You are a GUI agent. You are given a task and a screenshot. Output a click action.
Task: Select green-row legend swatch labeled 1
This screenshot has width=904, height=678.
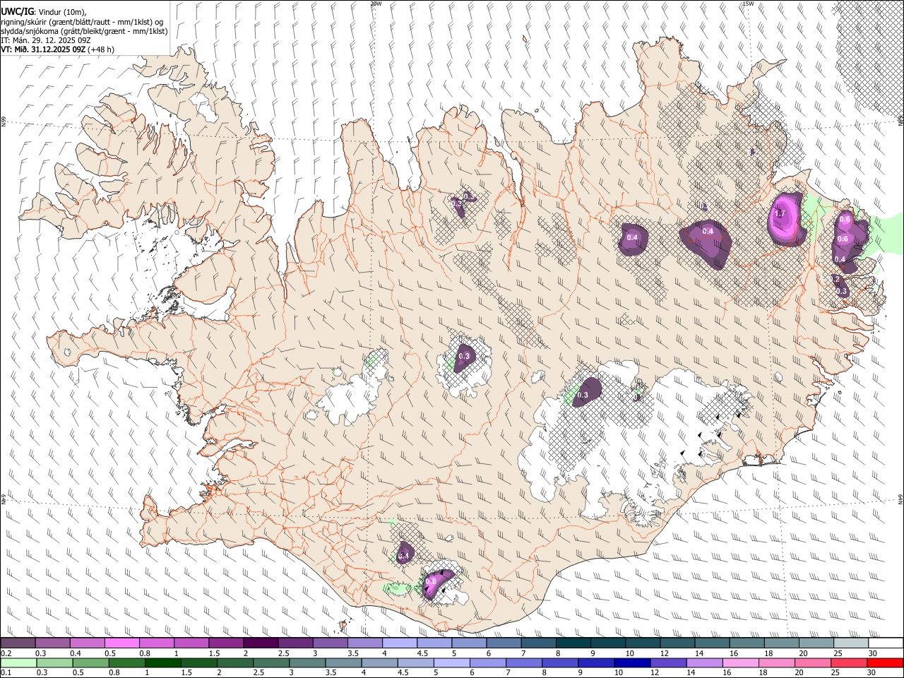163,662
